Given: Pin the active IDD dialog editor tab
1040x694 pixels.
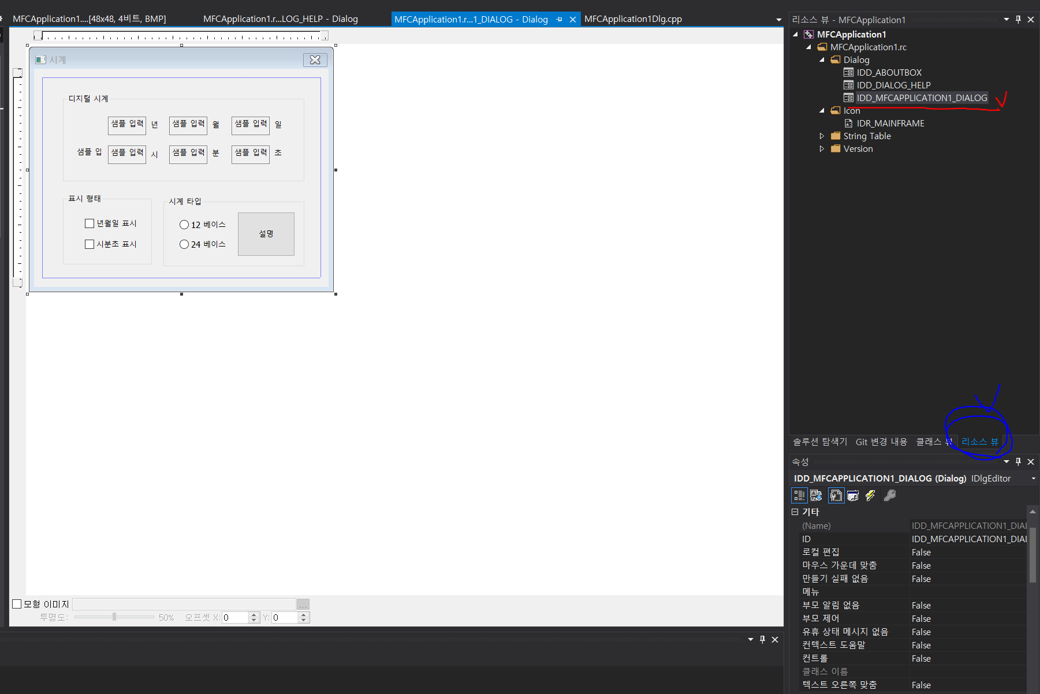Looking at the screenshot, I should click(x=559, y=19).
